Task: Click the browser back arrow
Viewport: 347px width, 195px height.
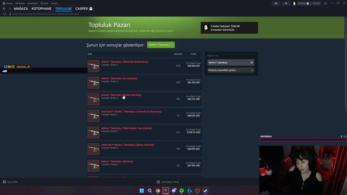Action: [4, 9]
